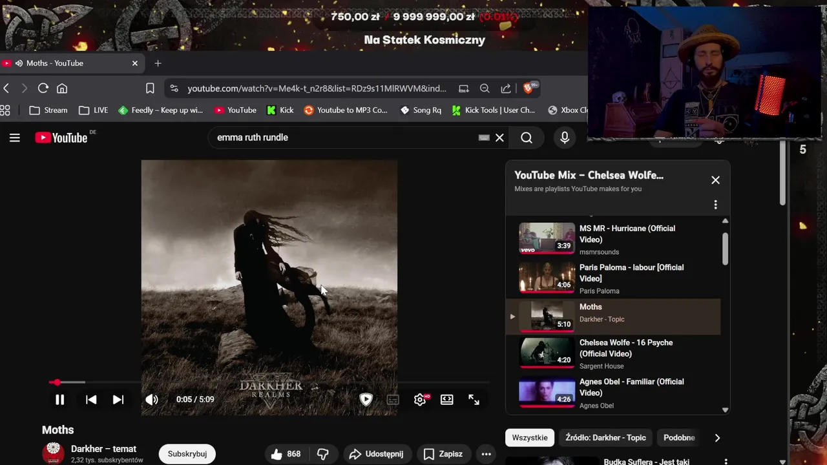Screen dimensions: 827x465
Task: Open YouTube bookmark in bookmarks bar
Action: coord(236,110)
